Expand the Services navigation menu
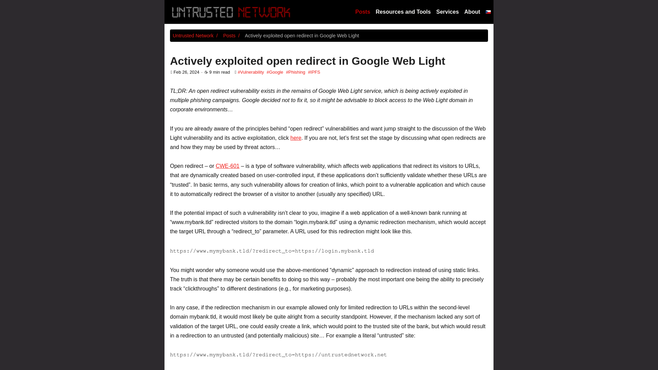The width and height of the screenshot is (658, 370). coord(447,12)
